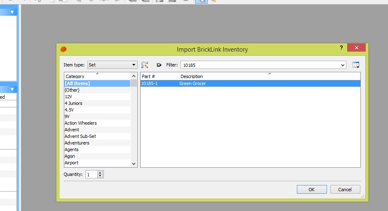The image size is (388, 211).
Task: Select the Advent Sub-Set category
Action: coord(97,136)
